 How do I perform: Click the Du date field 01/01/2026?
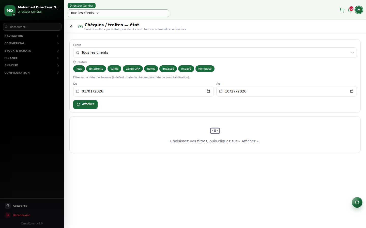[x=143, y=91]
